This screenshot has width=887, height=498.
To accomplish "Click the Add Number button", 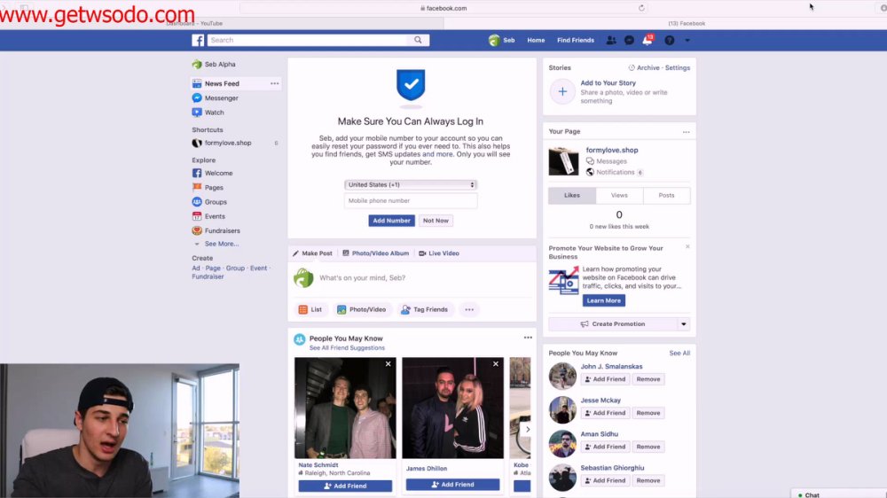I will tap(391, 221).
